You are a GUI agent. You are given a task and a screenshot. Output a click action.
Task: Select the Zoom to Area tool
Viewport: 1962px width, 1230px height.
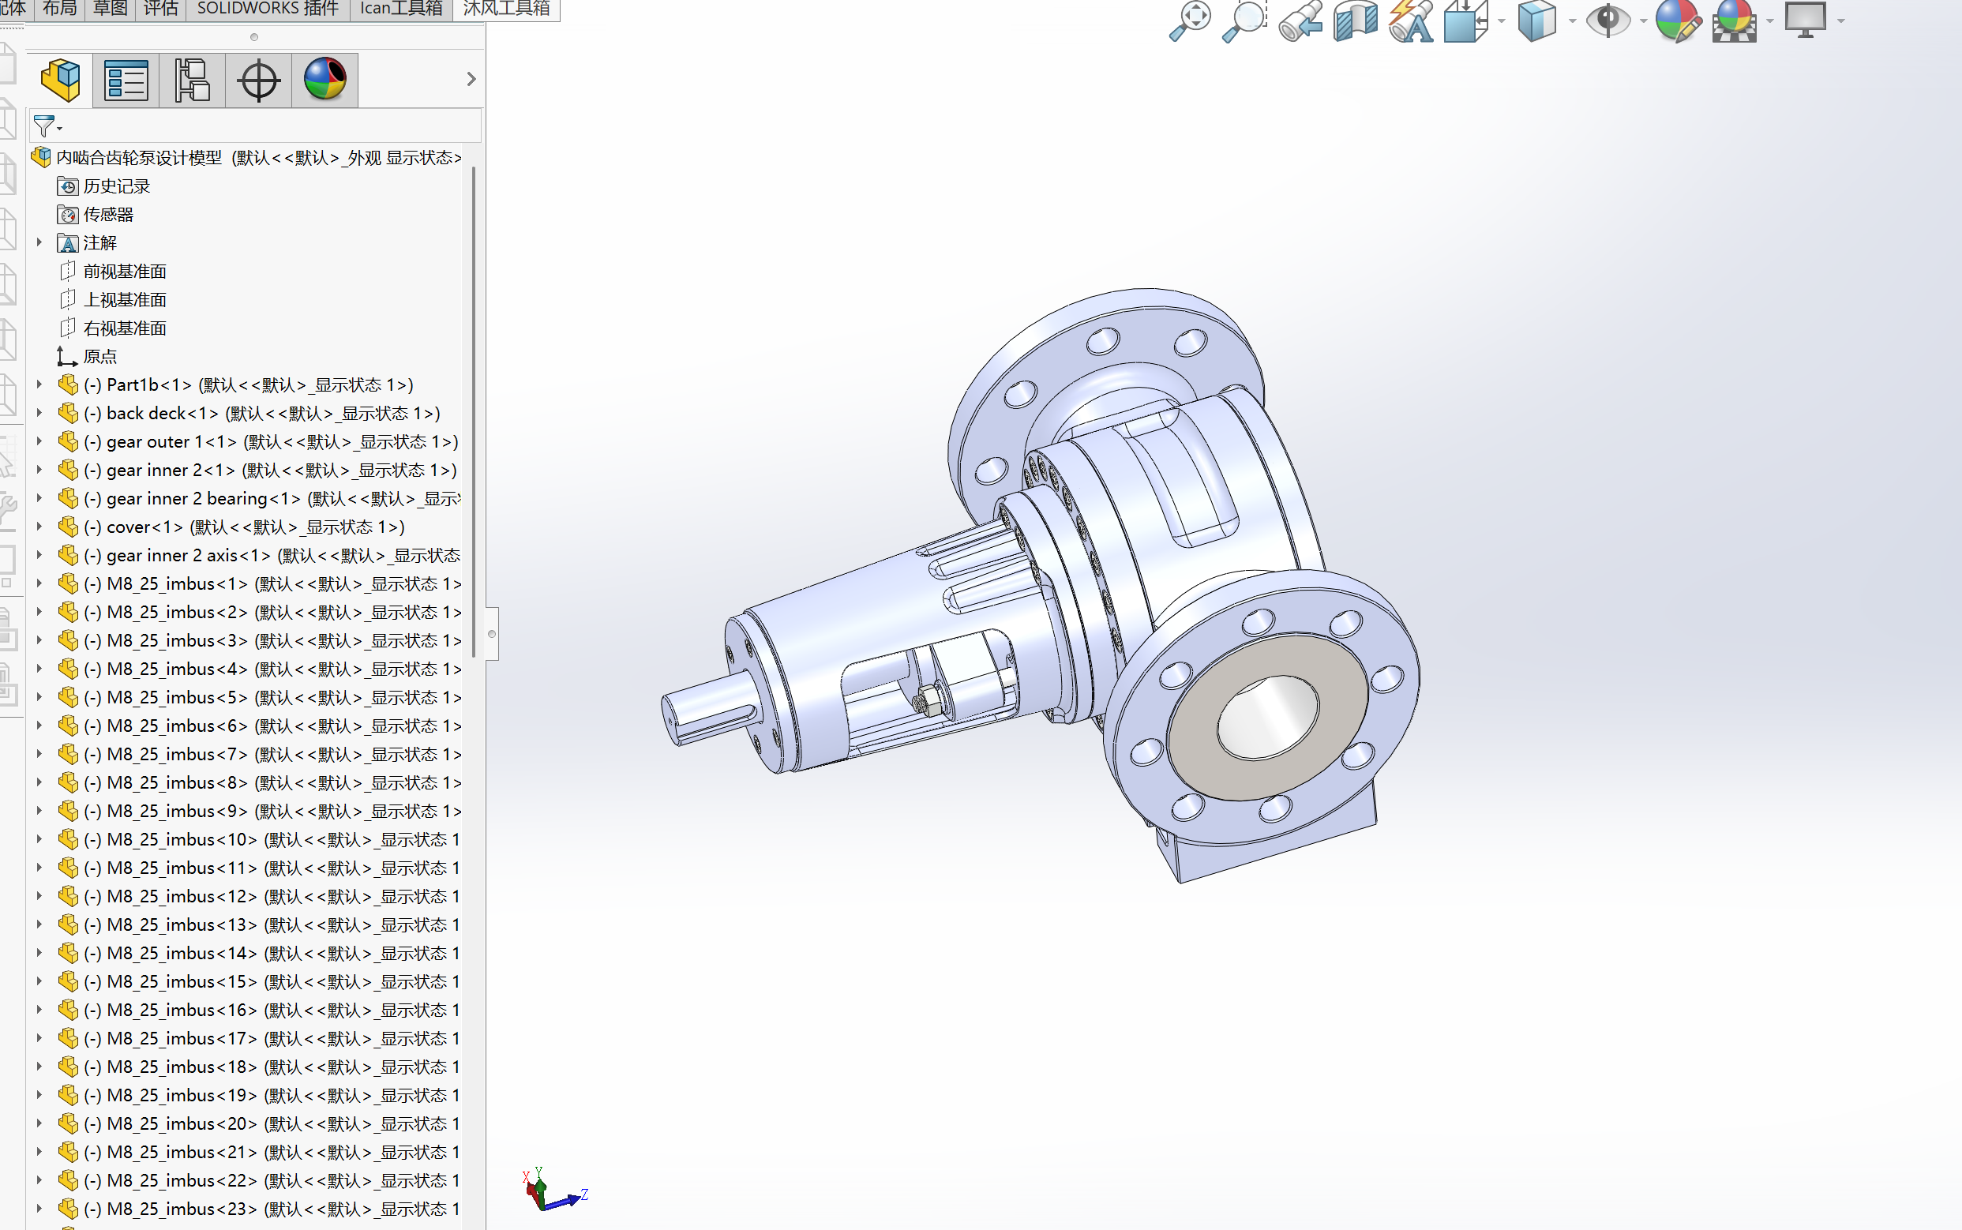(x=1244, y=21)
